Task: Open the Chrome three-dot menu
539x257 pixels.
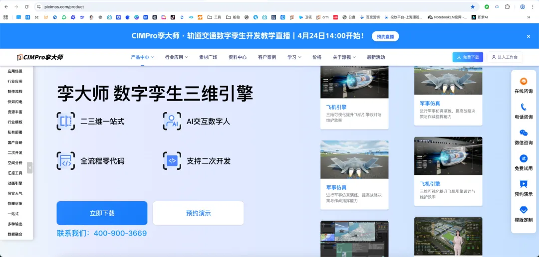Action: click(533, 6)
